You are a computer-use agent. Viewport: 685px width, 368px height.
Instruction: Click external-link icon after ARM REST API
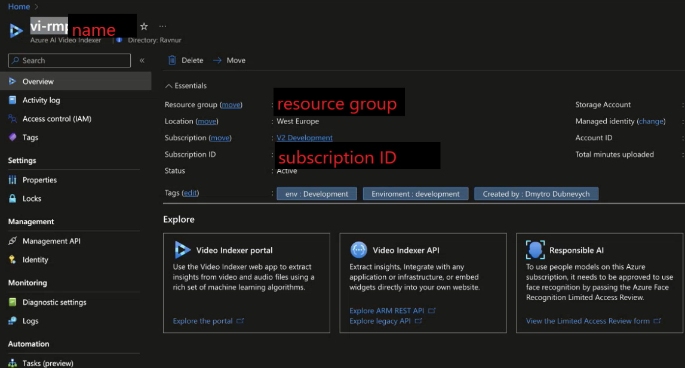(x=432, y=311)
